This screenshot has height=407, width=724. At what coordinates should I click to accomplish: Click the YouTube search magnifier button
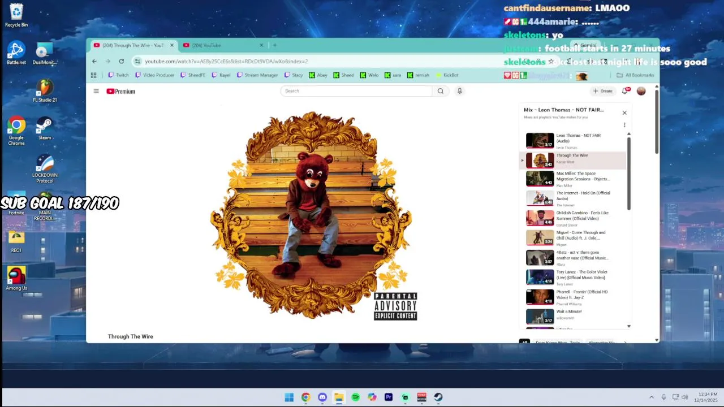pos(441,91)
